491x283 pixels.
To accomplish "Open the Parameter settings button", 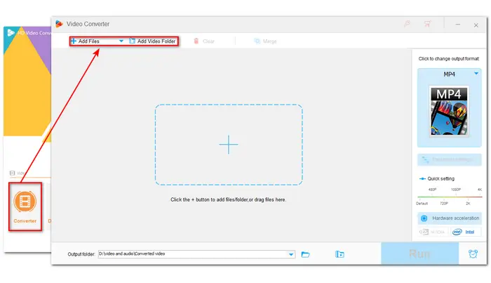I will tap(450, 159).
